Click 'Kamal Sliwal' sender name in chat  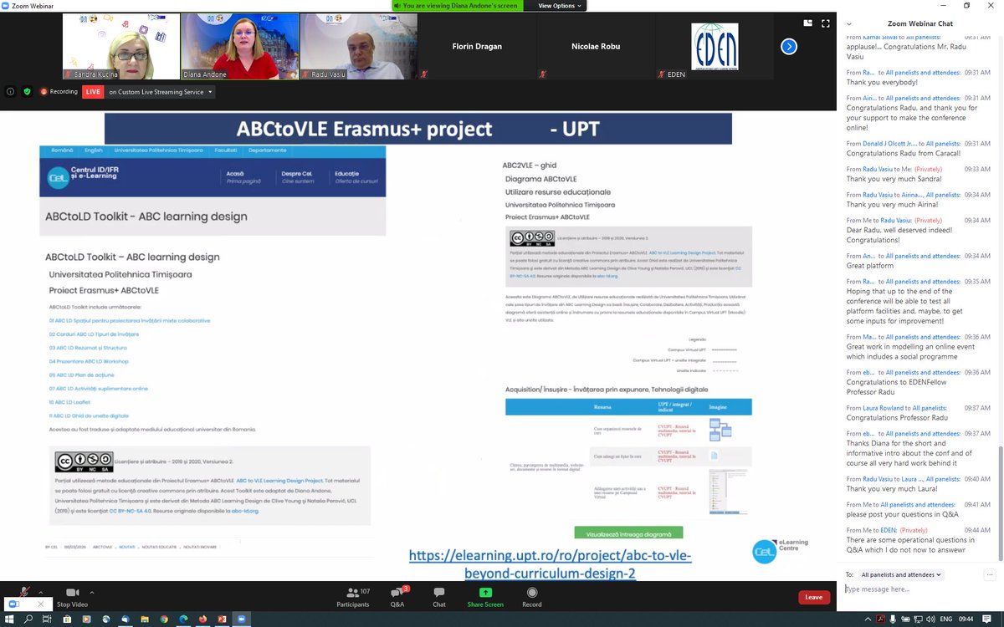point(879,38)
